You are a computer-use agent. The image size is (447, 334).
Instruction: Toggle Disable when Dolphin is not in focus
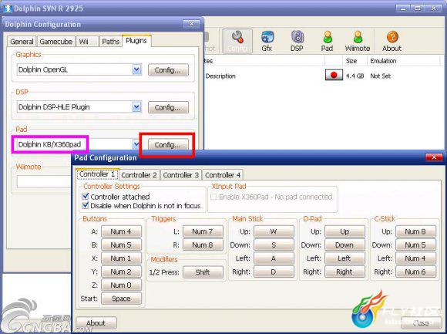click(x=86, y=205)
